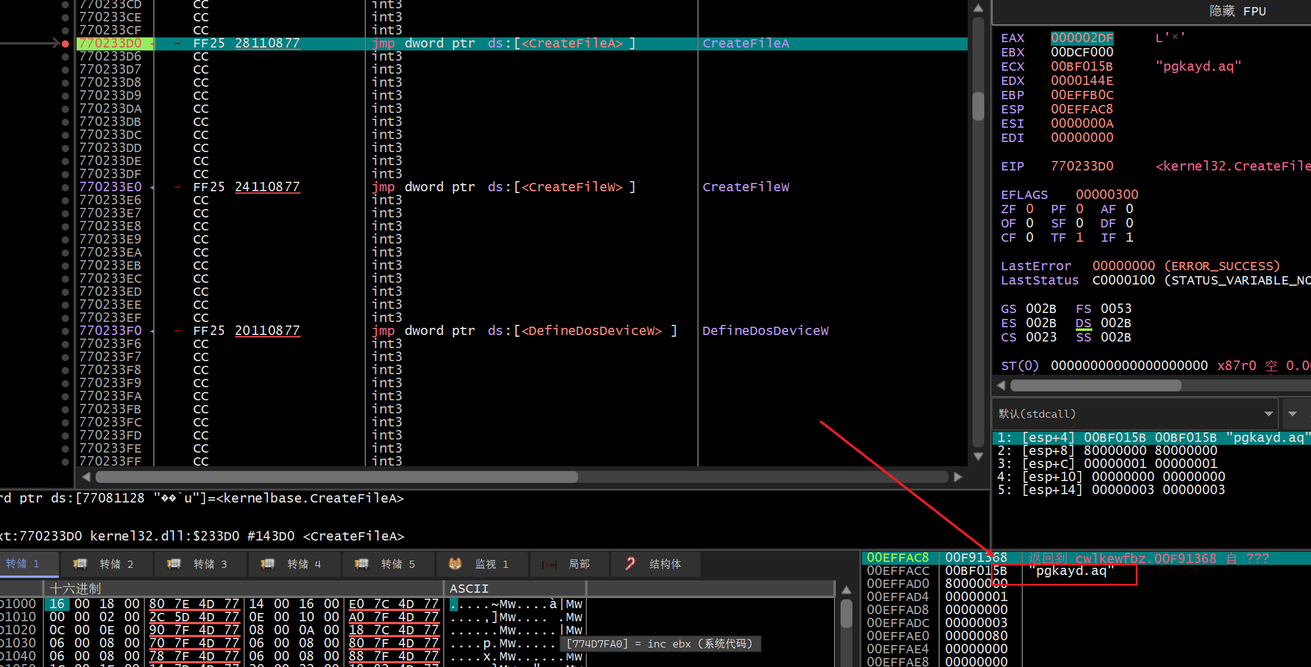Click the CreateFileW comment label
Image resolution: width=1311 pixels, height=667 pixels.
tap(745, 187)
